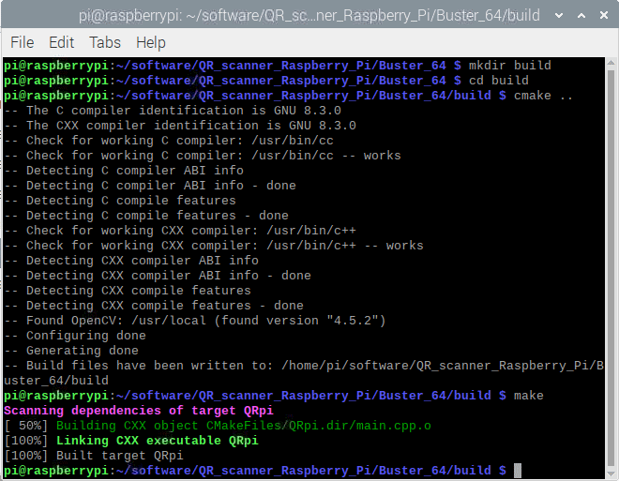Click 'Build files have been written to' line
This screenshot has height=481, width=619.
(304, 366)
